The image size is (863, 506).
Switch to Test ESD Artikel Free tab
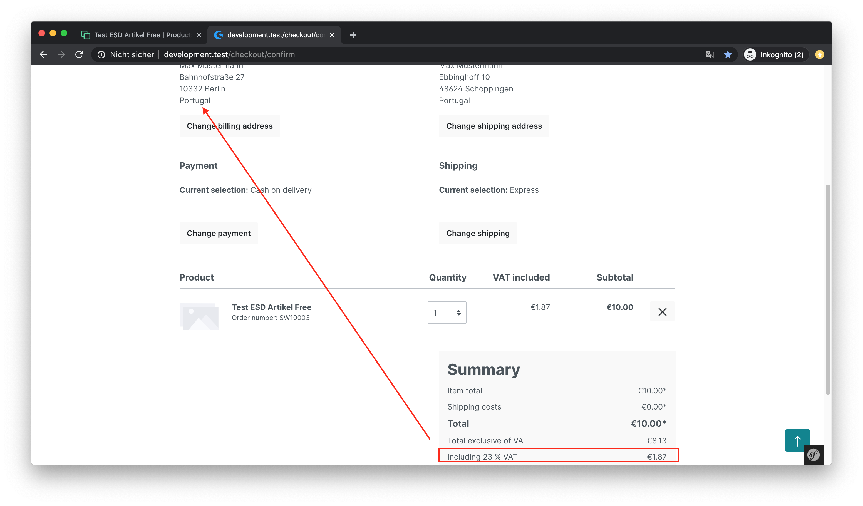(x=140, y=35)
